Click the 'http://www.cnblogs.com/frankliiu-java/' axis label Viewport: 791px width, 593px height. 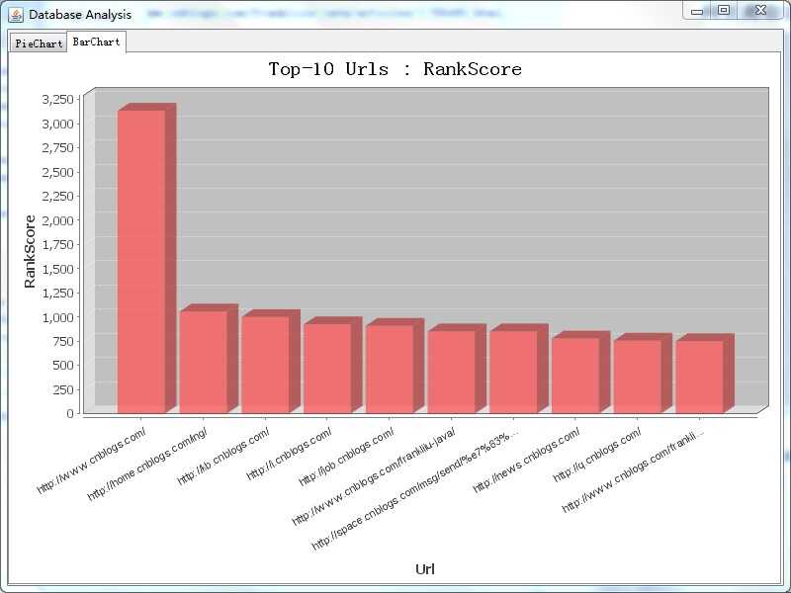[374, 476]
